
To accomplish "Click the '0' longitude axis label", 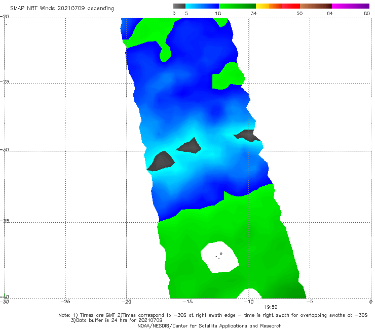I will point(371,302).
